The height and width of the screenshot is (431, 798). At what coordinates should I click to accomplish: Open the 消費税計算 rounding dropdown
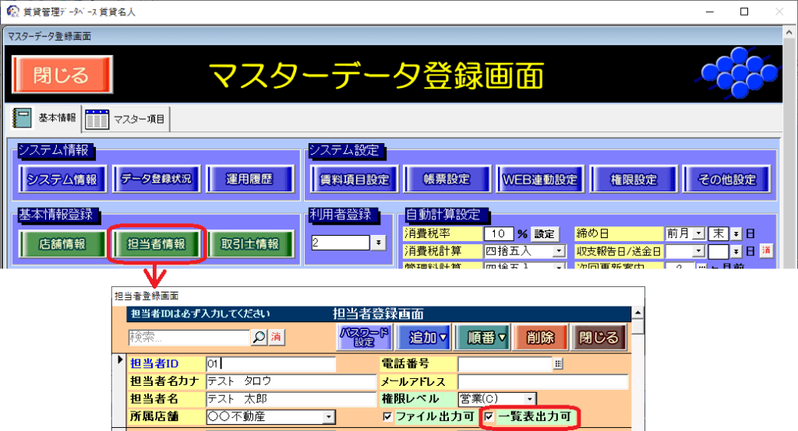point(559,251)
